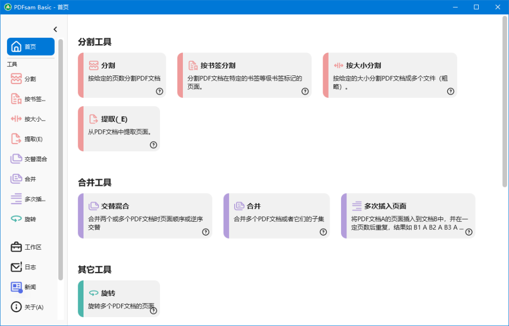This screenshot has width=509, height=326.
Task: Select the 分割 tool icon in the sidebar
Action: 16,79
